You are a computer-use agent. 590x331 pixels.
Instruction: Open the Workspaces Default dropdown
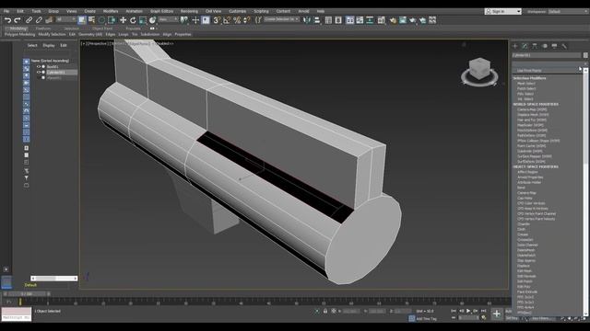pyautogui.click(x=568, y=12)
